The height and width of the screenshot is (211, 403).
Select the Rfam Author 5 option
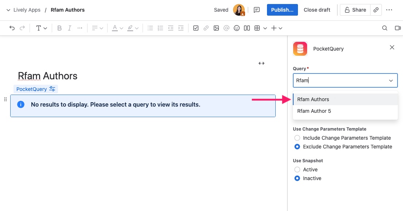pyautogui.click(x=345, y=111)
